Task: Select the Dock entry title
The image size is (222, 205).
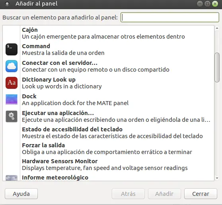Action: coord(29,96)
